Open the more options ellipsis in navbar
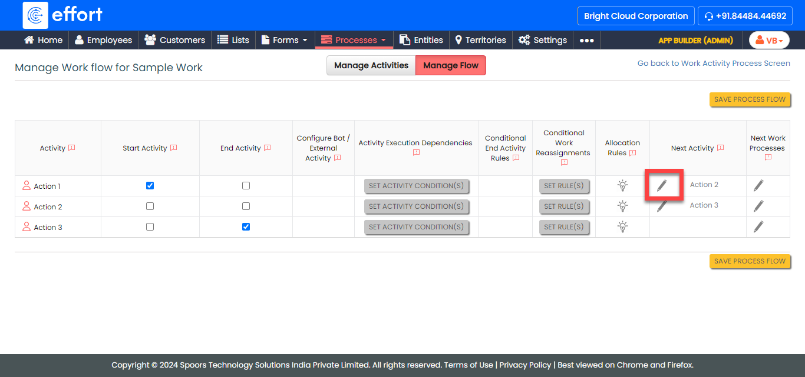Image resolution: width=805 pixels, height=377 pixels. [x=586, y=40]
